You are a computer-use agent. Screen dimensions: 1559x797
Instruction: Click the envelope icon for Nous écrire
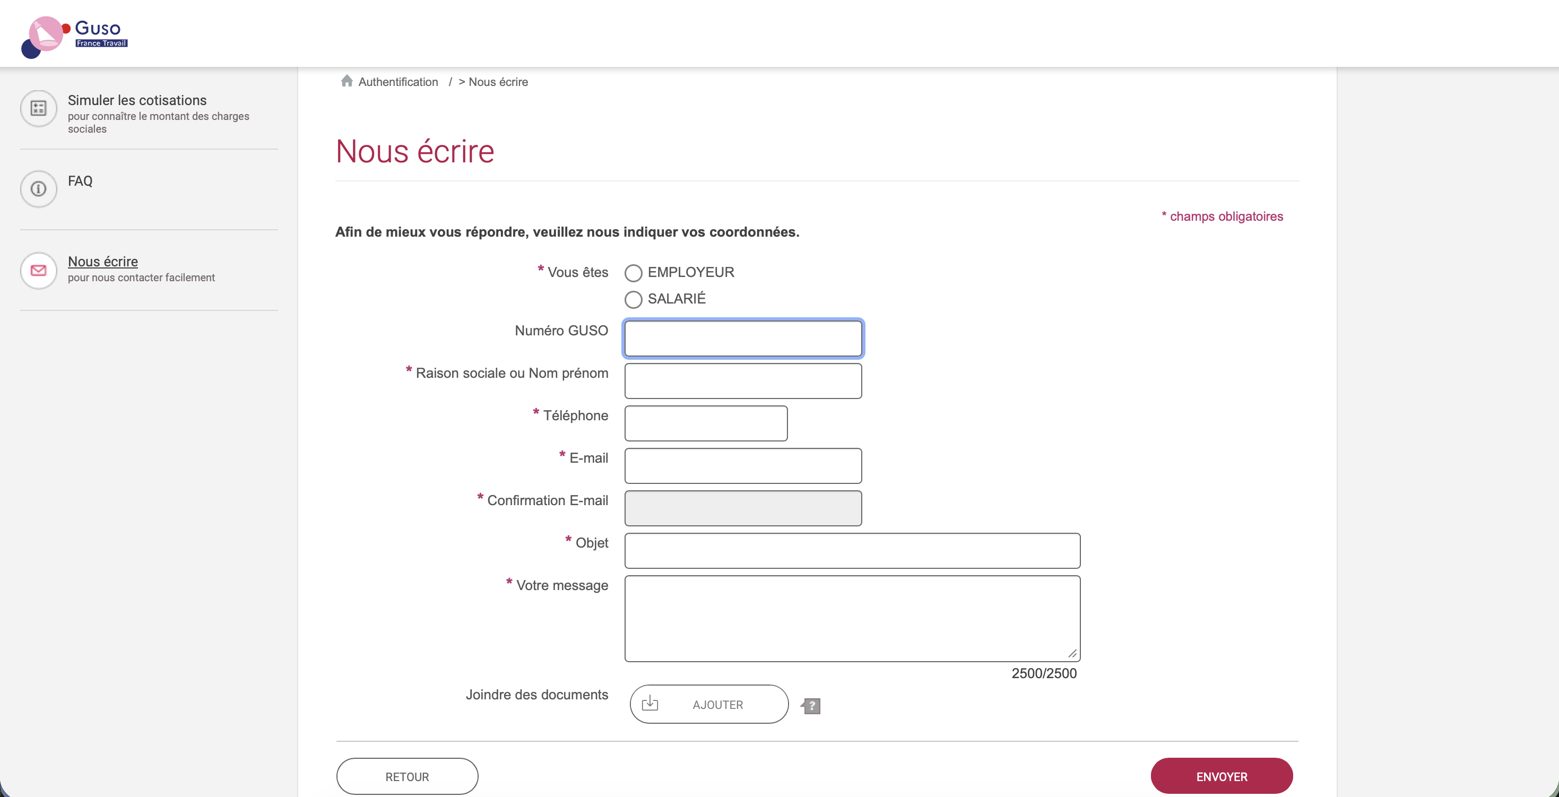coord(38,270)
